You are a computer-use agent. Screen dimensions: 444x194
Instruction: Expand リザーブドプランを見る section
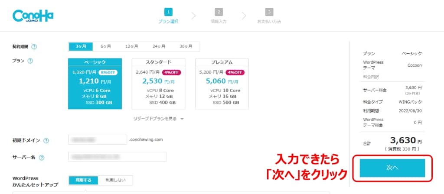click(158, 119)
